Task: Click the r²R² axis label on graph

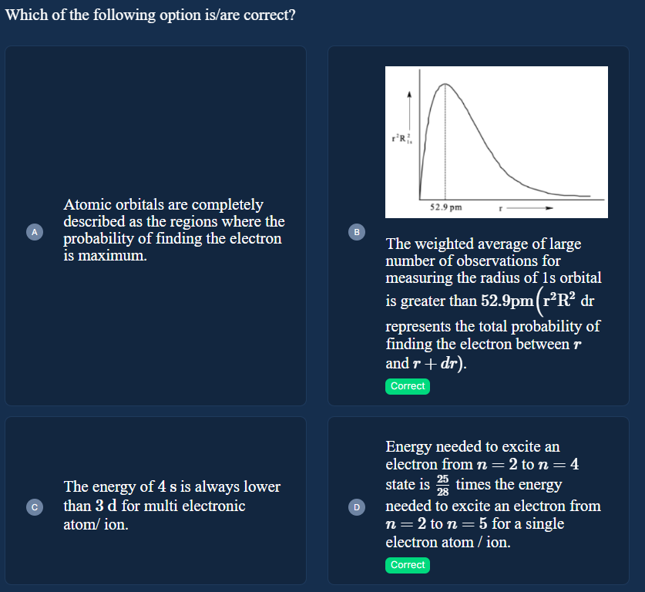Action: pyautogui.click(x=401, y=138)
